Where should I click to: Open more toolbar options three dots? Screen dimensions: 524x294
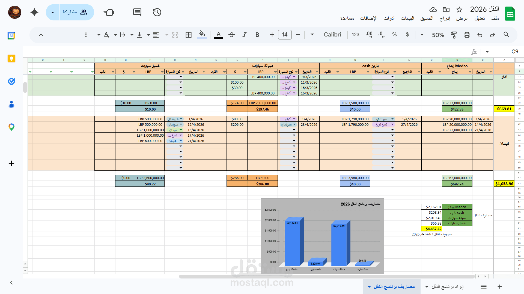[86, 35]
